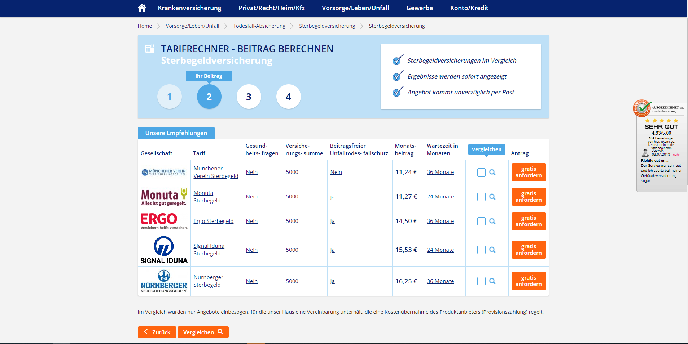Click Nein health questions for Ergo

(251, 221)
